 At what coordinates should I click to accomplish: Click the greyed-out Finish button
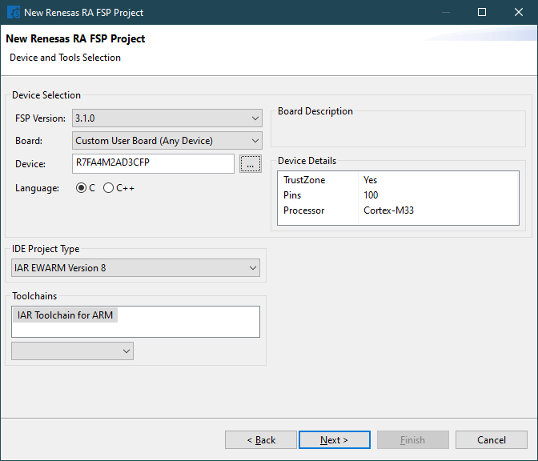413,439
